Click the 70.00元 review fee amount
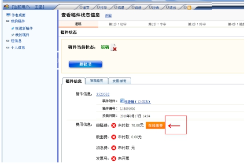The image size is (251, 166). coord(137,125)
